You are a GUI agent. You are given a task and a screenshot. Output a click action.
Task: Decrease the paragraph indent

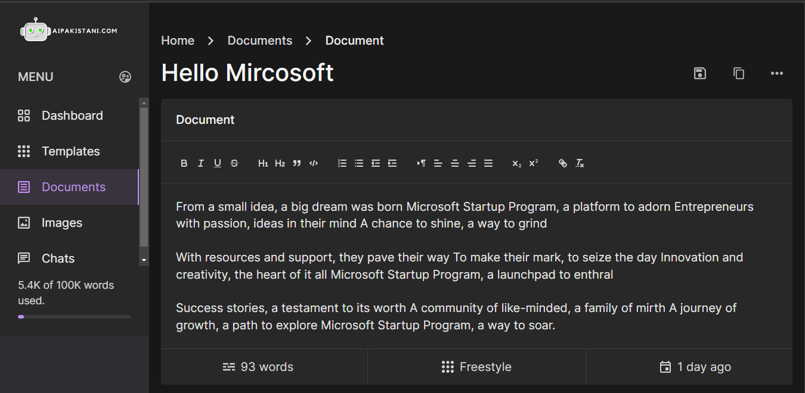point(376,163)
